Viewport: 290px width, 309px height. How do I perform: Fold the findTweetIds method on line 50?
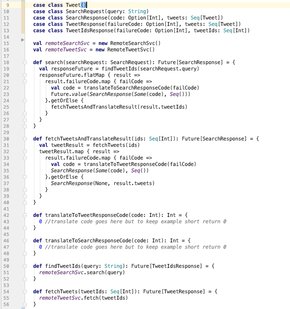(25, 266)
